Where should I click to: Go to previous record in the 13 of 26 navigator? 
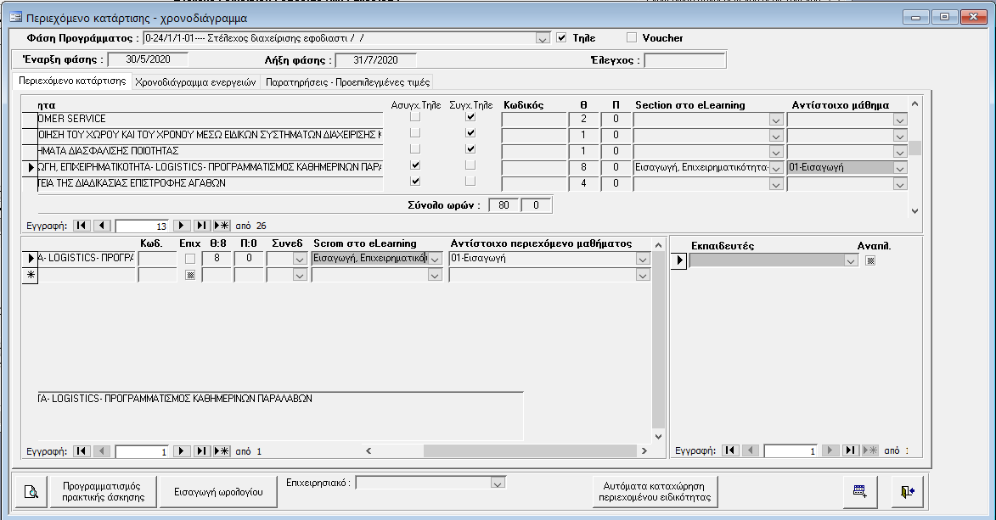(x=102, y=225)
